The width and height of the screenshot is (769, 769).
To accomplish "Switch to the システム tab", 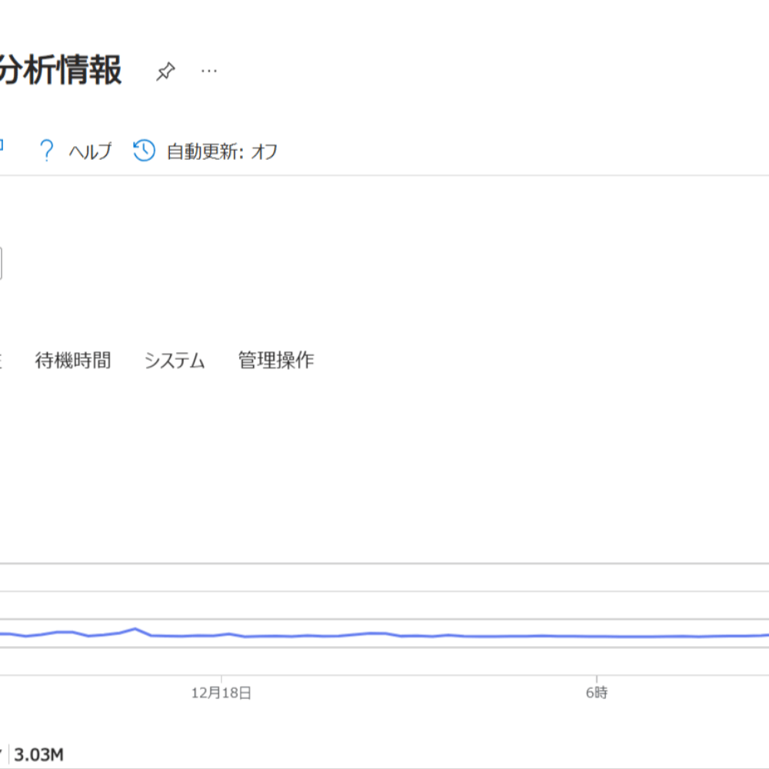I will point(175,360).
